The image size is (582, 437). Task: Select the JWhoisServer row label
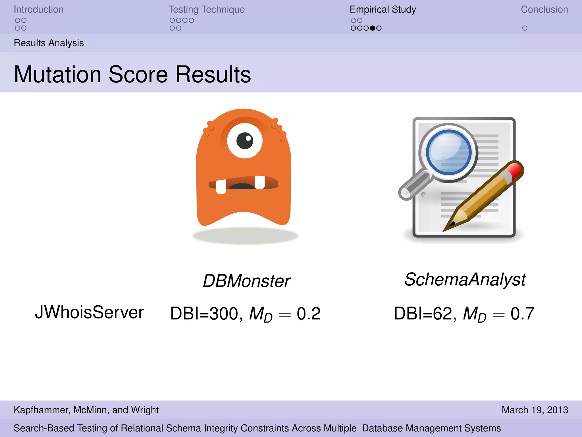click(x=89, y=312)
